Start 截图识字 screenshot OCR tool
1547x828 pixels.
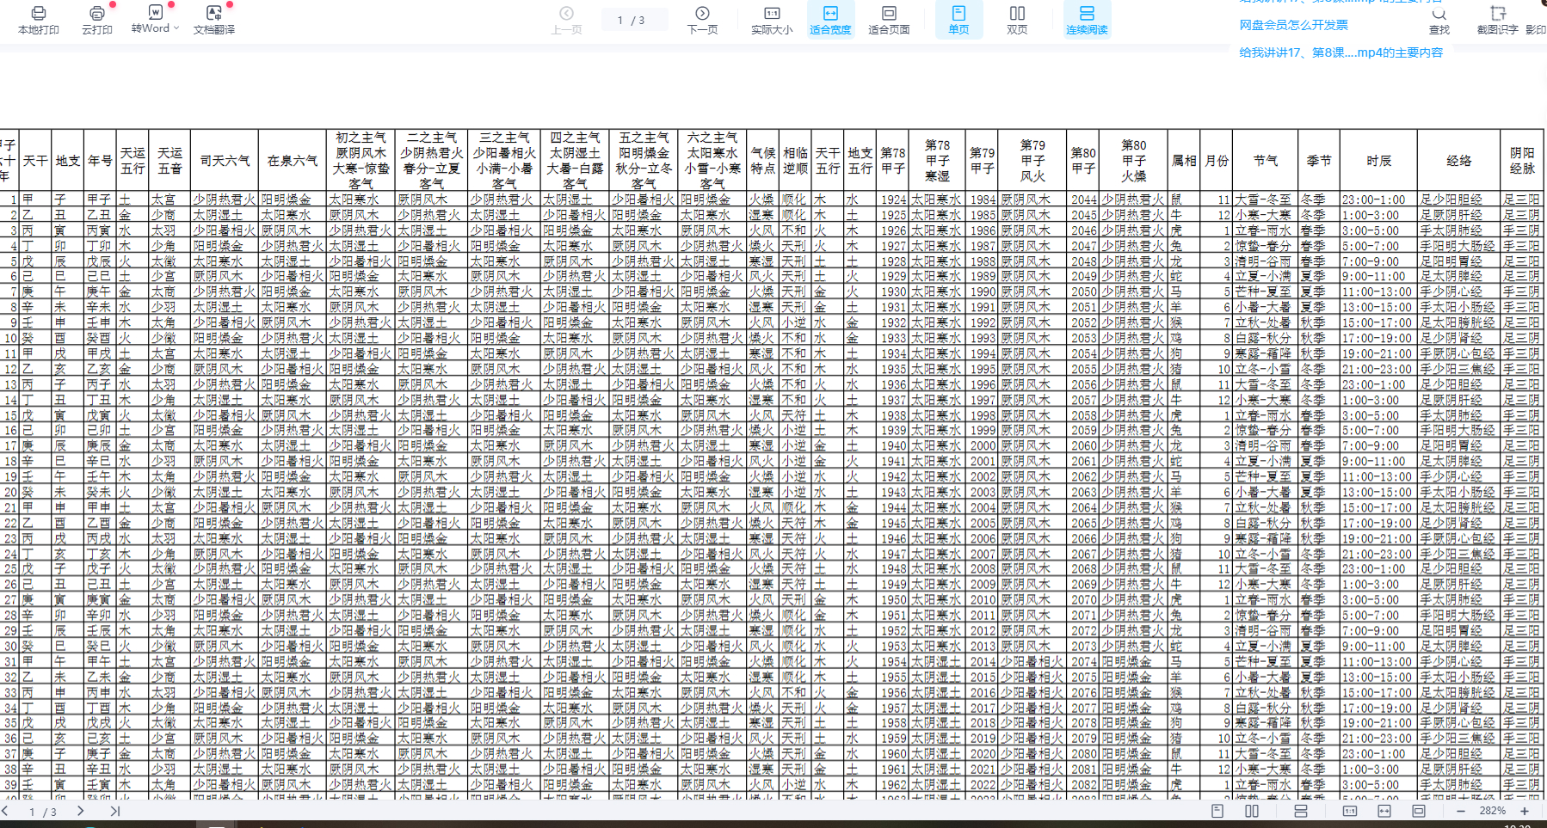point(1497,21)
